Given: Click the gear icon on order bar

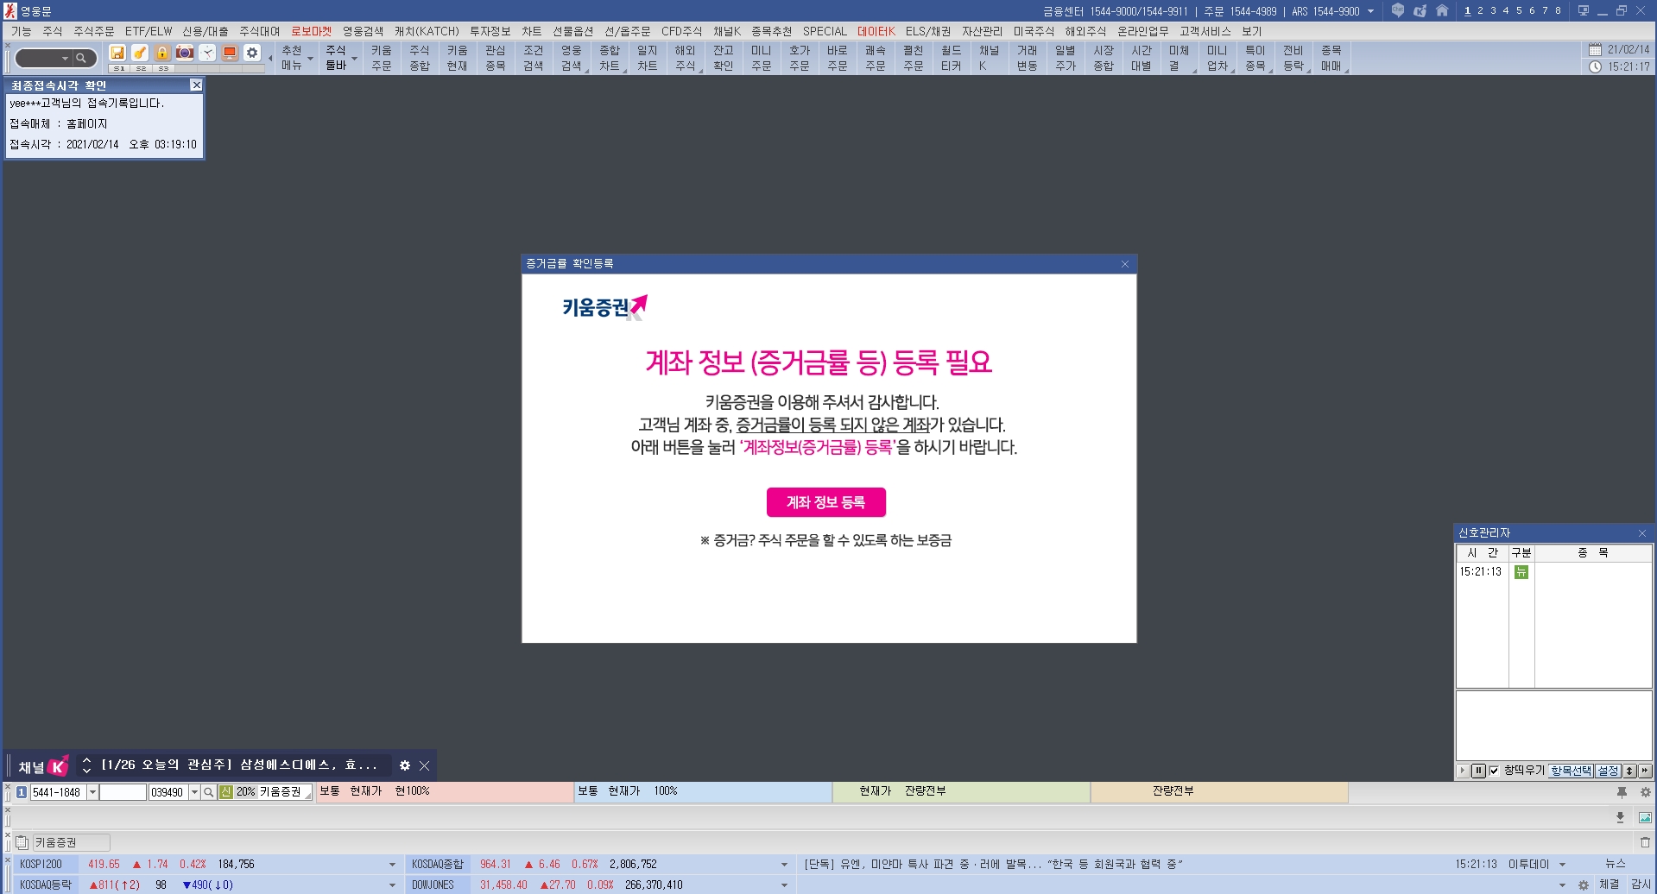Looking at the screenshot, I should click(1645, 792).
